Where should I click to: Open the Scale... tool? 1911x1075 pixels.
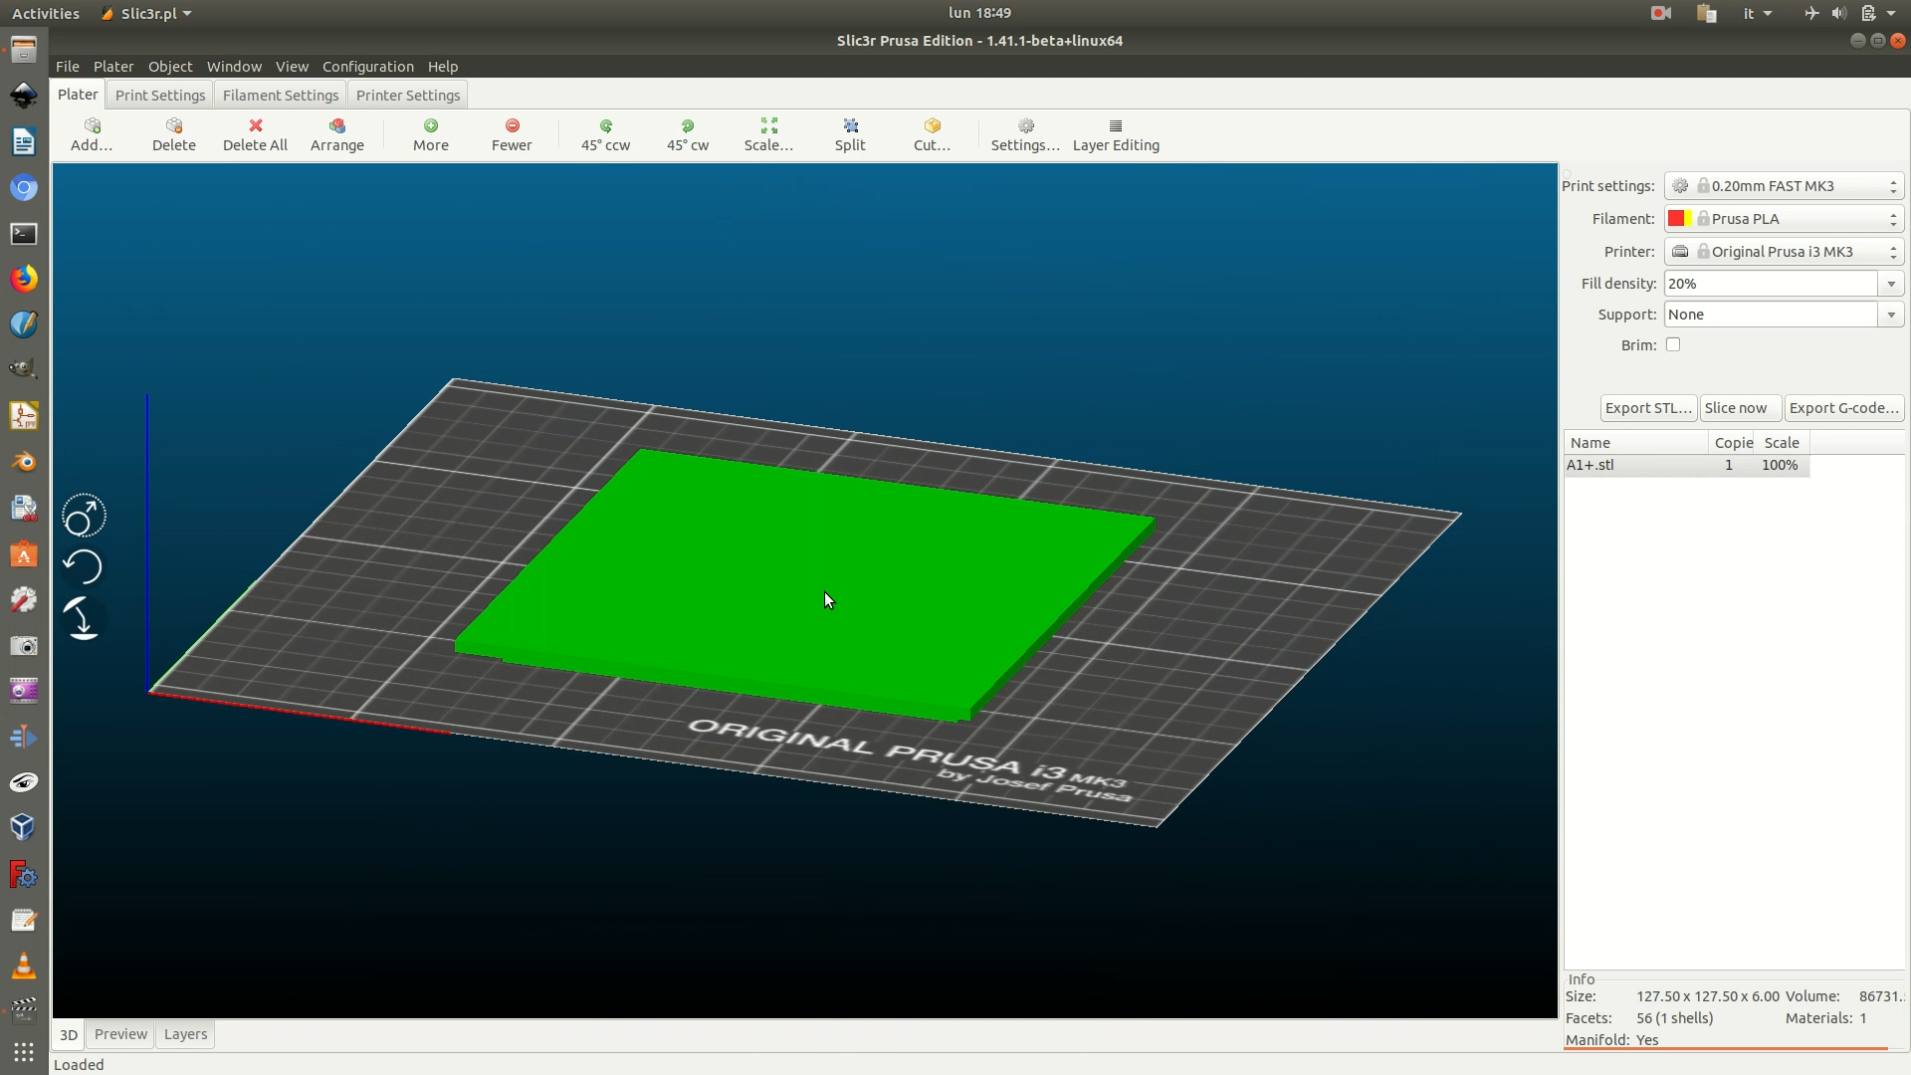pyautogui.click(x=768, y=134)
